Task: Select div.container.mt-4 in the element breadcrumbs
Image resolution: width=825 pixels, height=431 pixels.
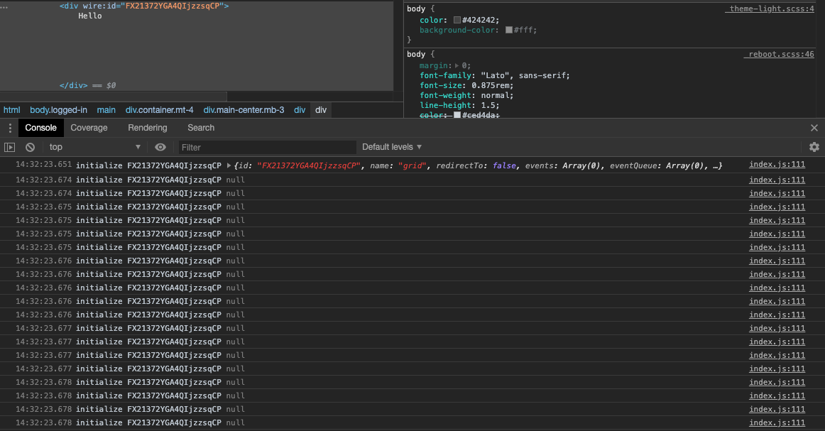Action: click(x=159, y=110)
